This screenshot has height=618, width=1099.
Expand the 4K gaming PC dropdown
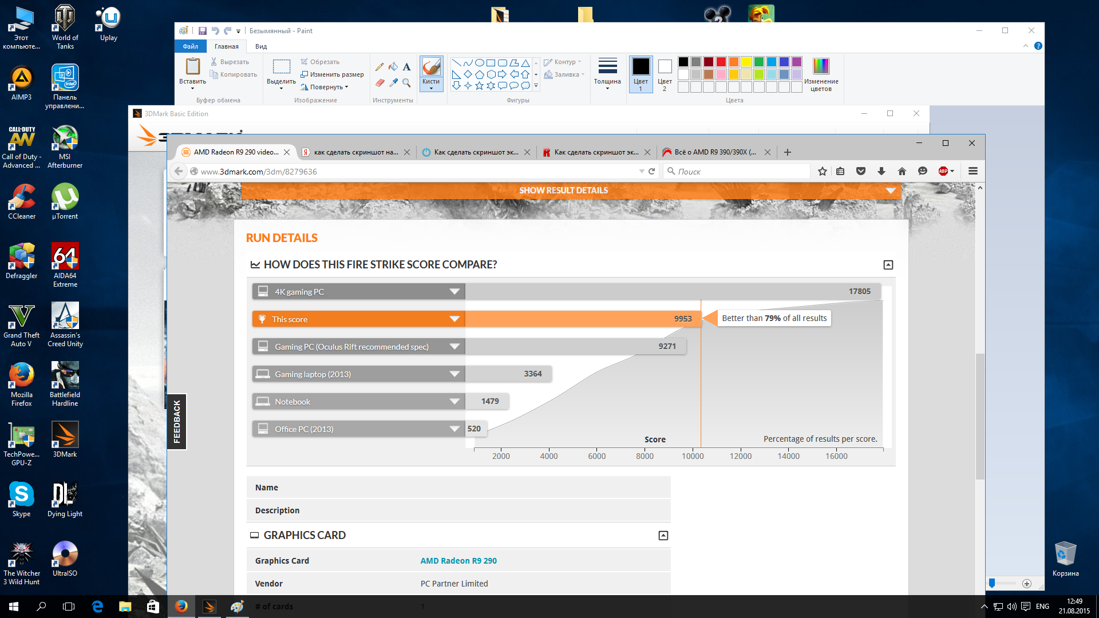tap(454, 292)
